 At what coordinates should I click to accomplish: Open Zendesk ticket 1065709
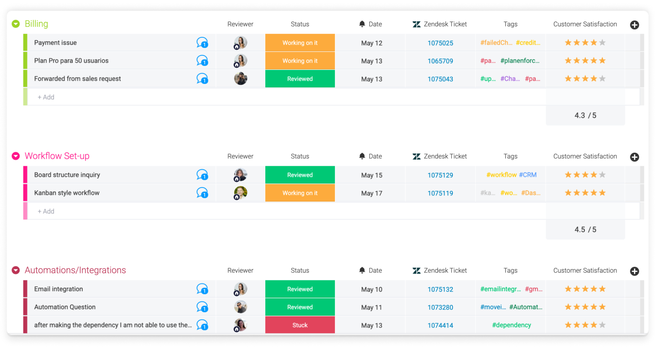coord(440,61)
